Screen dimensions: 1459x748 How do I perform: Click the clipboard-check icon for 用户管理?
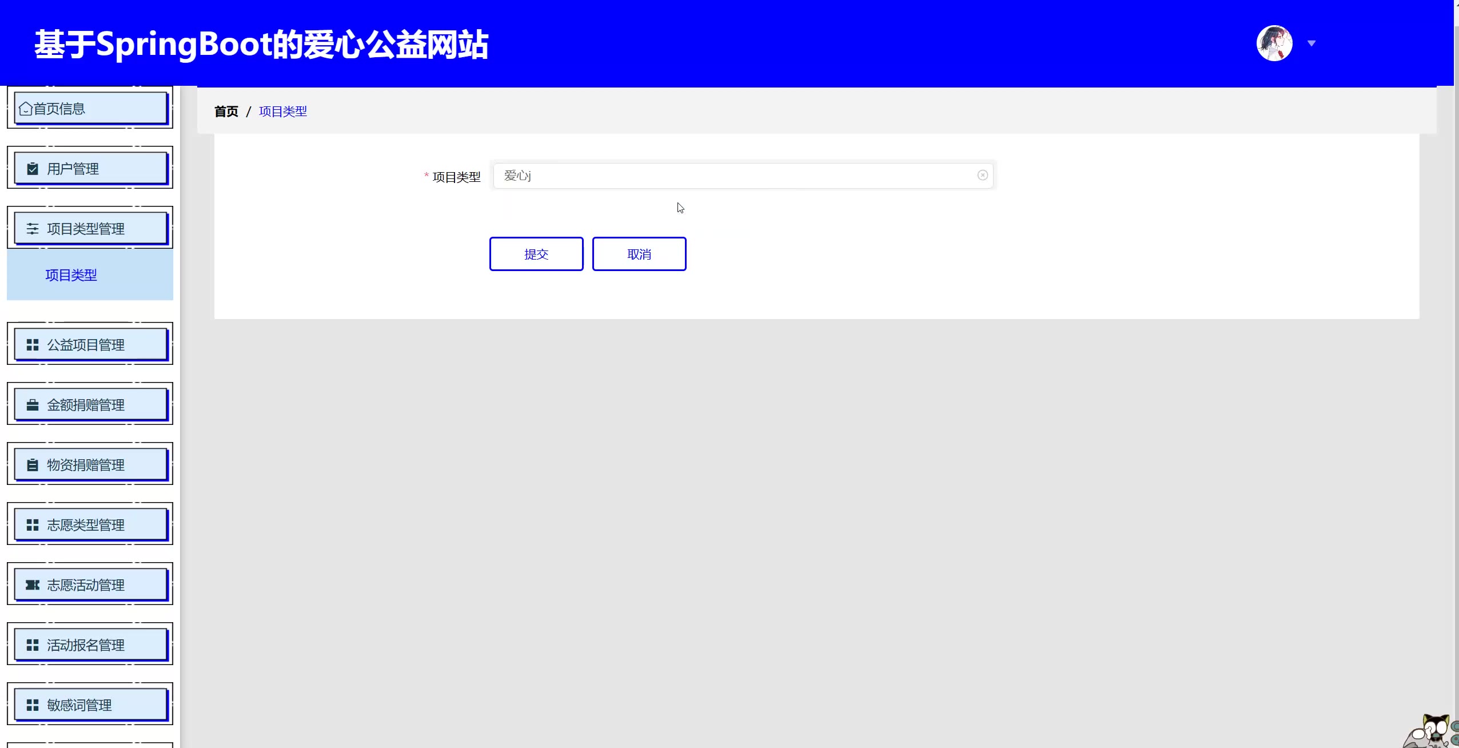tap(33, 169)
